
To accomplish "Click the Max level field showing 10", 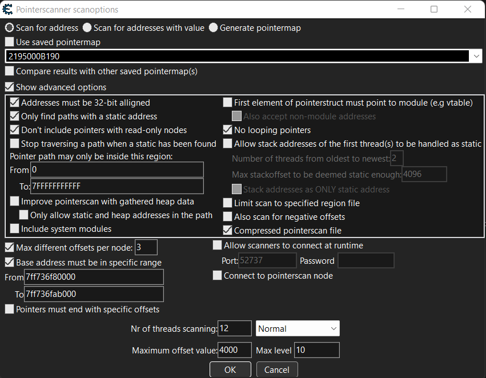I will 317,350.
